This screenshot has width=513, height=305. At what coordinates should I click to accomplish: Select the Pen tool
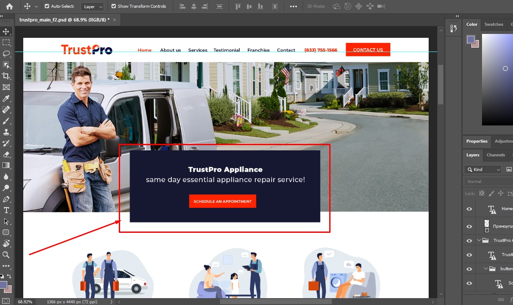(6, 199)
